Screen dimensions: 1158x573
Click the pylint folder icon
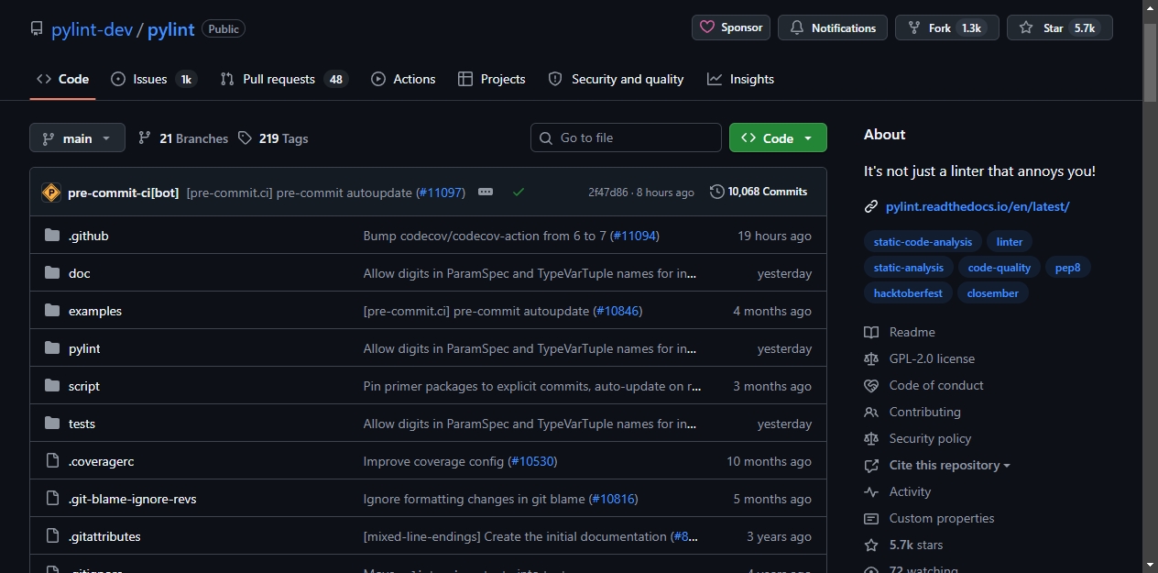pos(52,348)
